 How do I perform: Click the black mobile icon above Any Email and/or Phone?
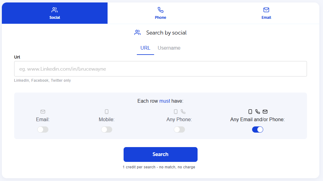(250, 112)
